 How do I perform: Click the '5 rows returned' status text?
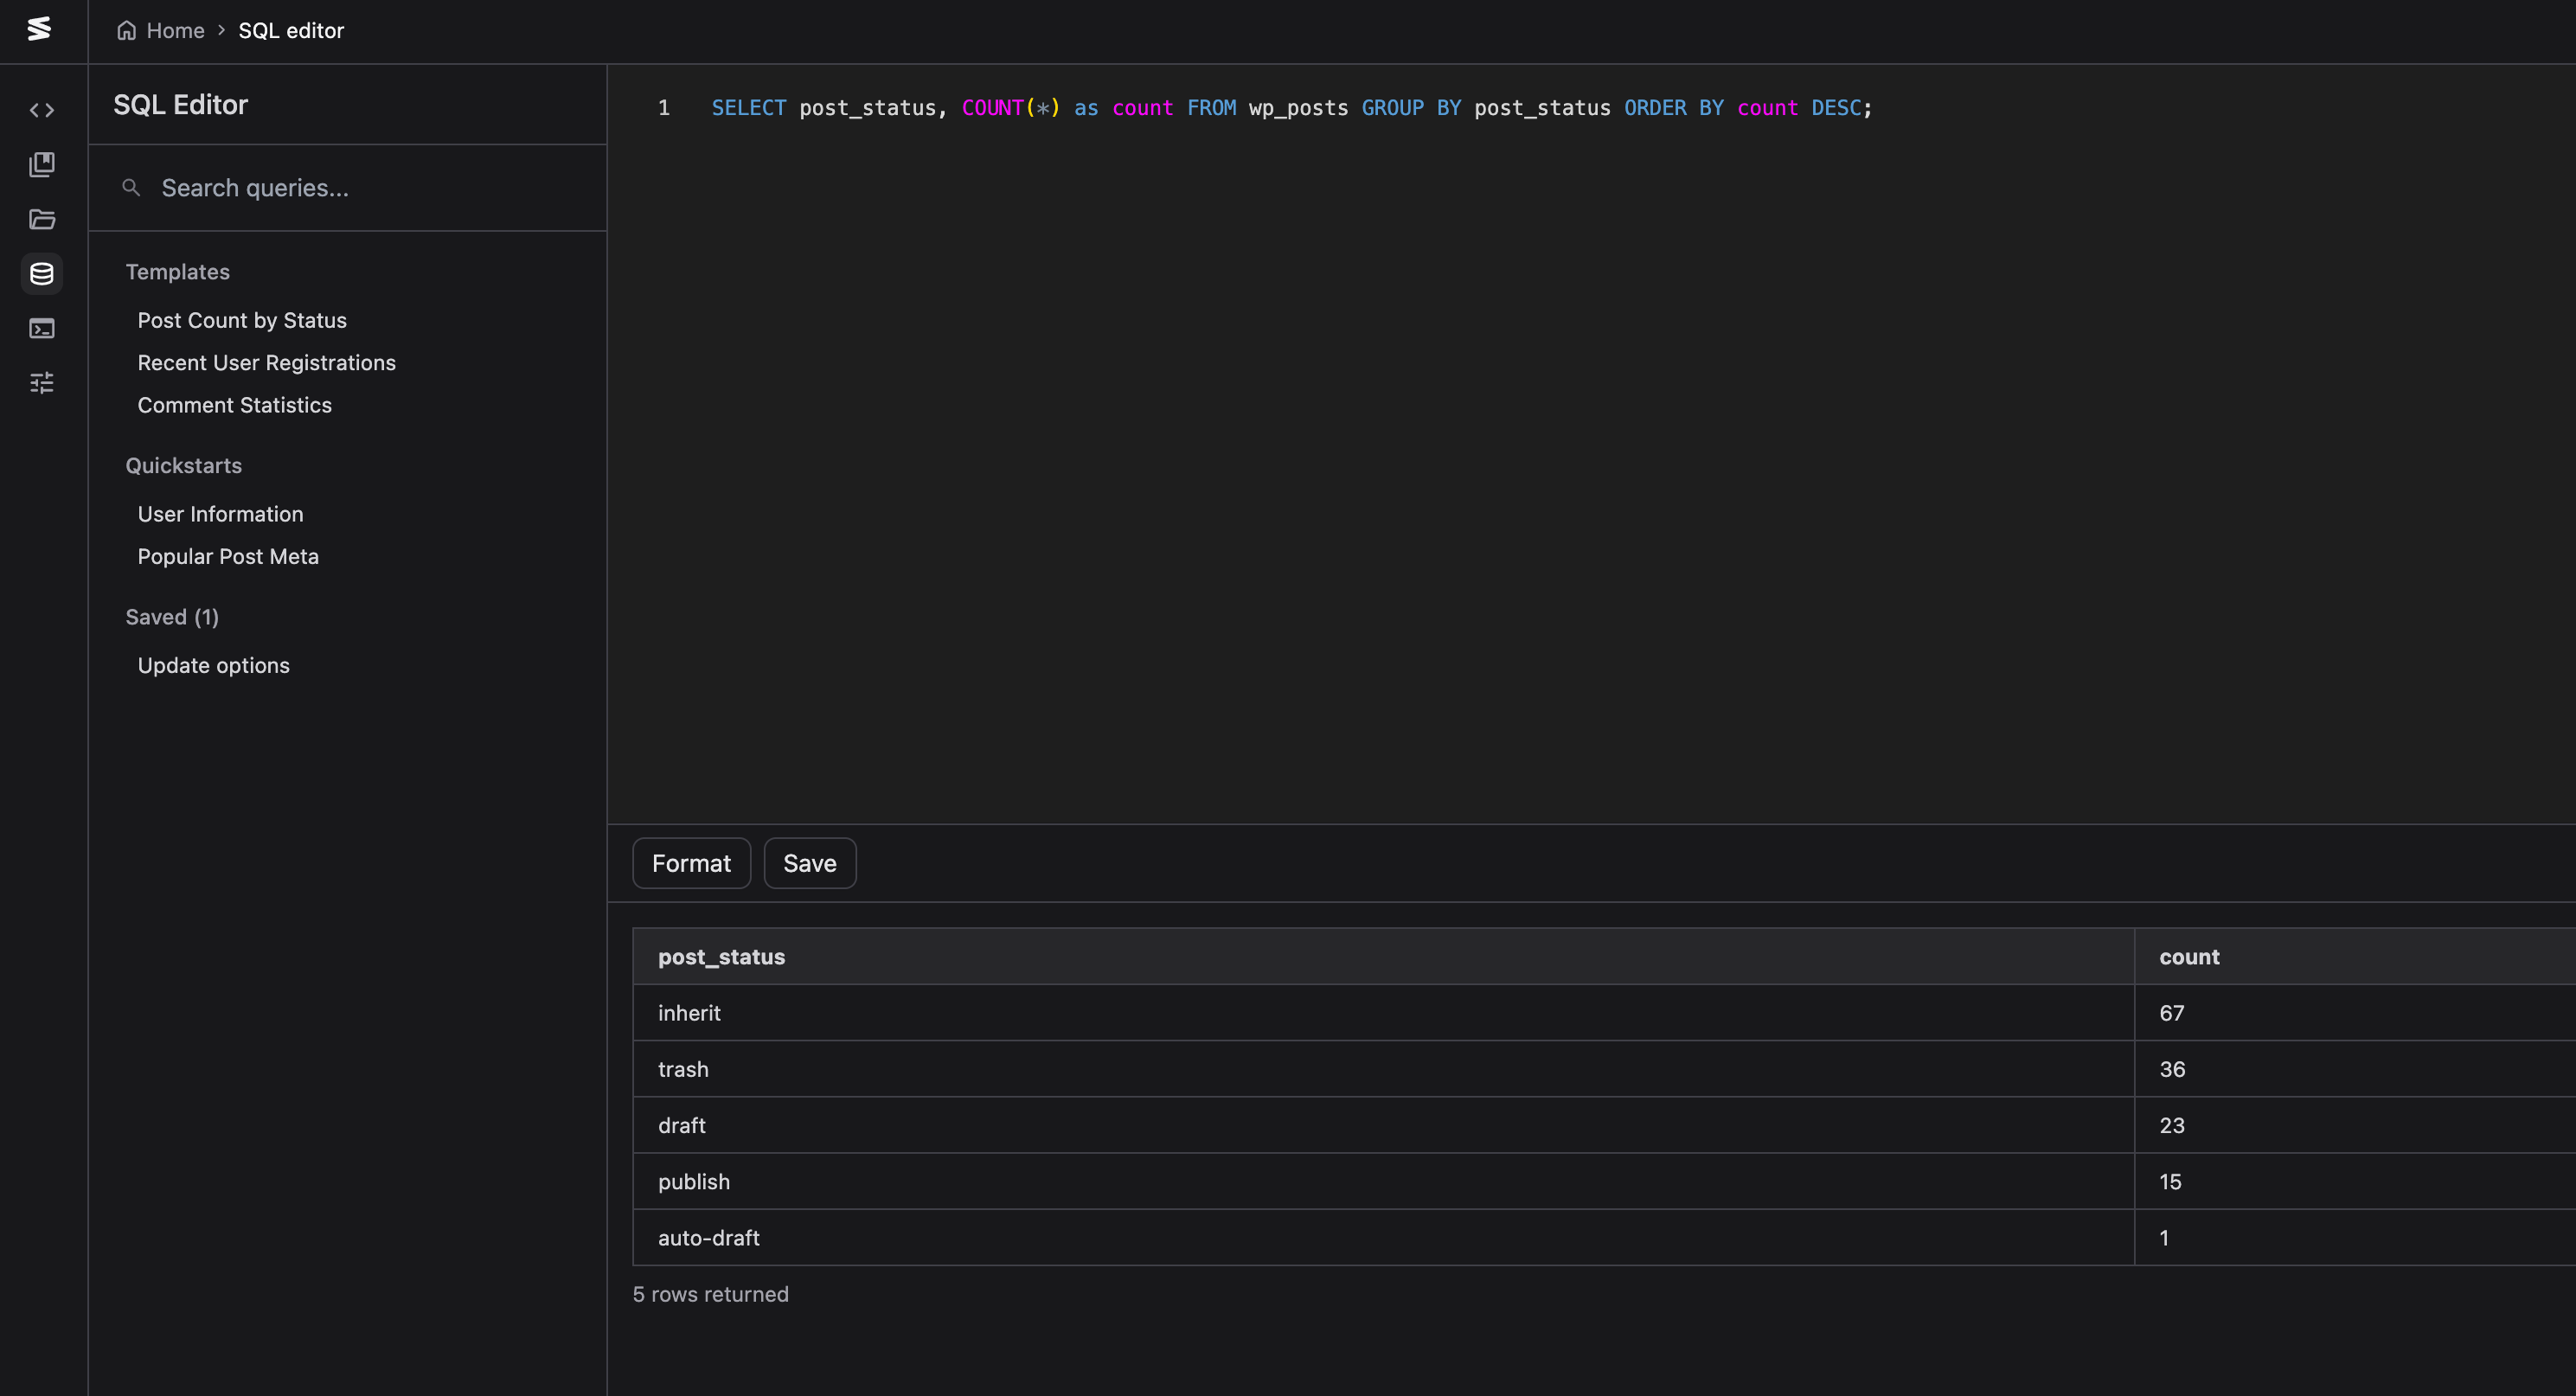710,1293
